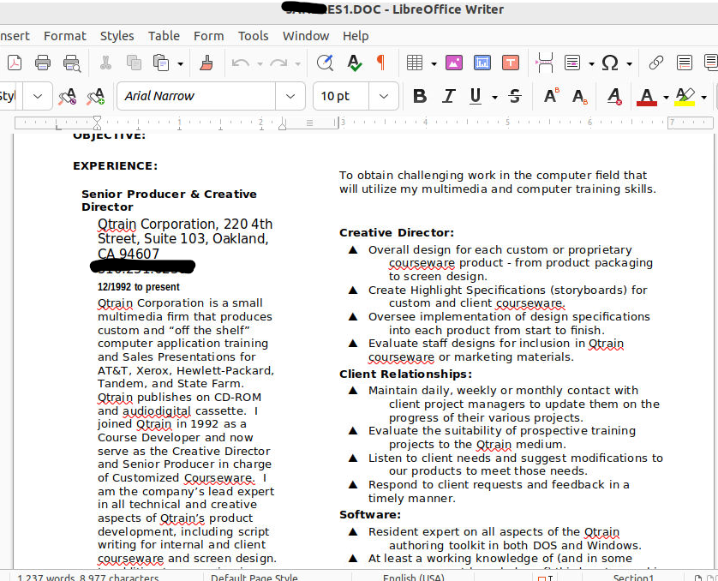The height and width of the screenshot is (581, 718).
Task: Open the Tools menu
Action: click(253, 36)
